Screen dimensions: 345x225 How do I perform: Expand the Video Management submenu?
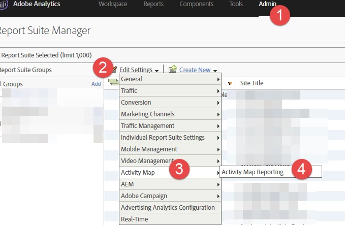click(170, 161)
